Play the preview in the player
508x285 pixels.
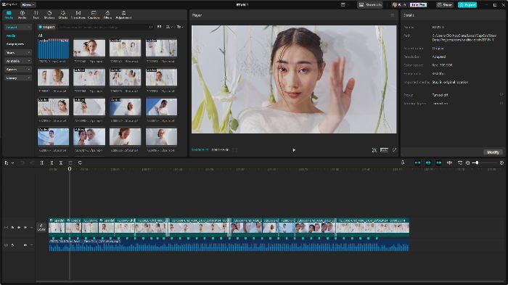[x=294, y=150]
